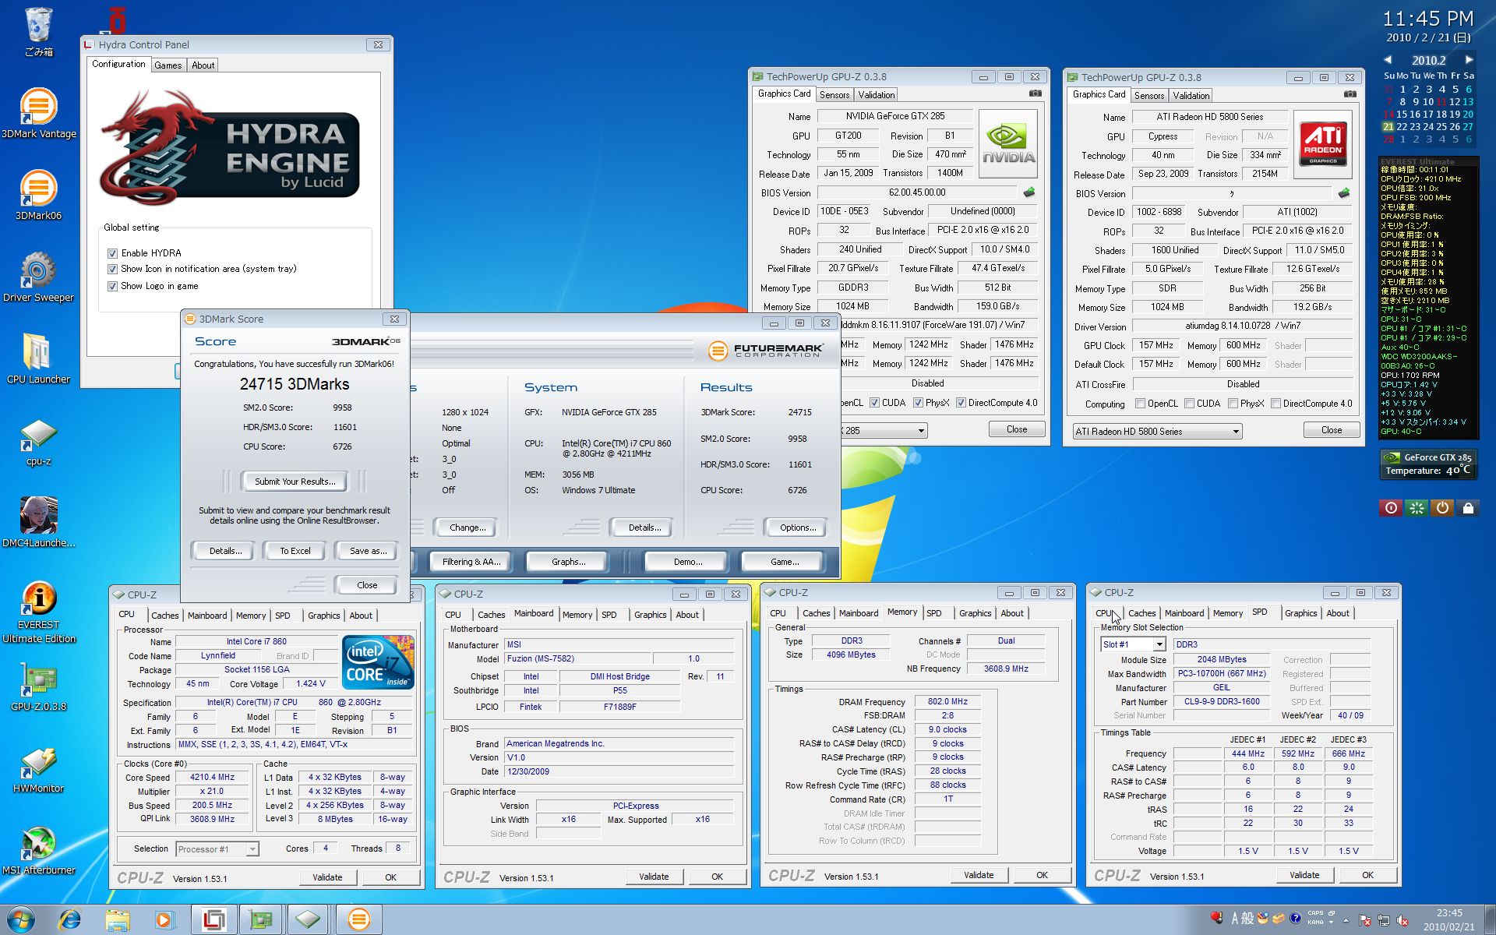Click Game... button in 3DMark06
Screen dimensions: 1496x935
click(x=784, y=562)
